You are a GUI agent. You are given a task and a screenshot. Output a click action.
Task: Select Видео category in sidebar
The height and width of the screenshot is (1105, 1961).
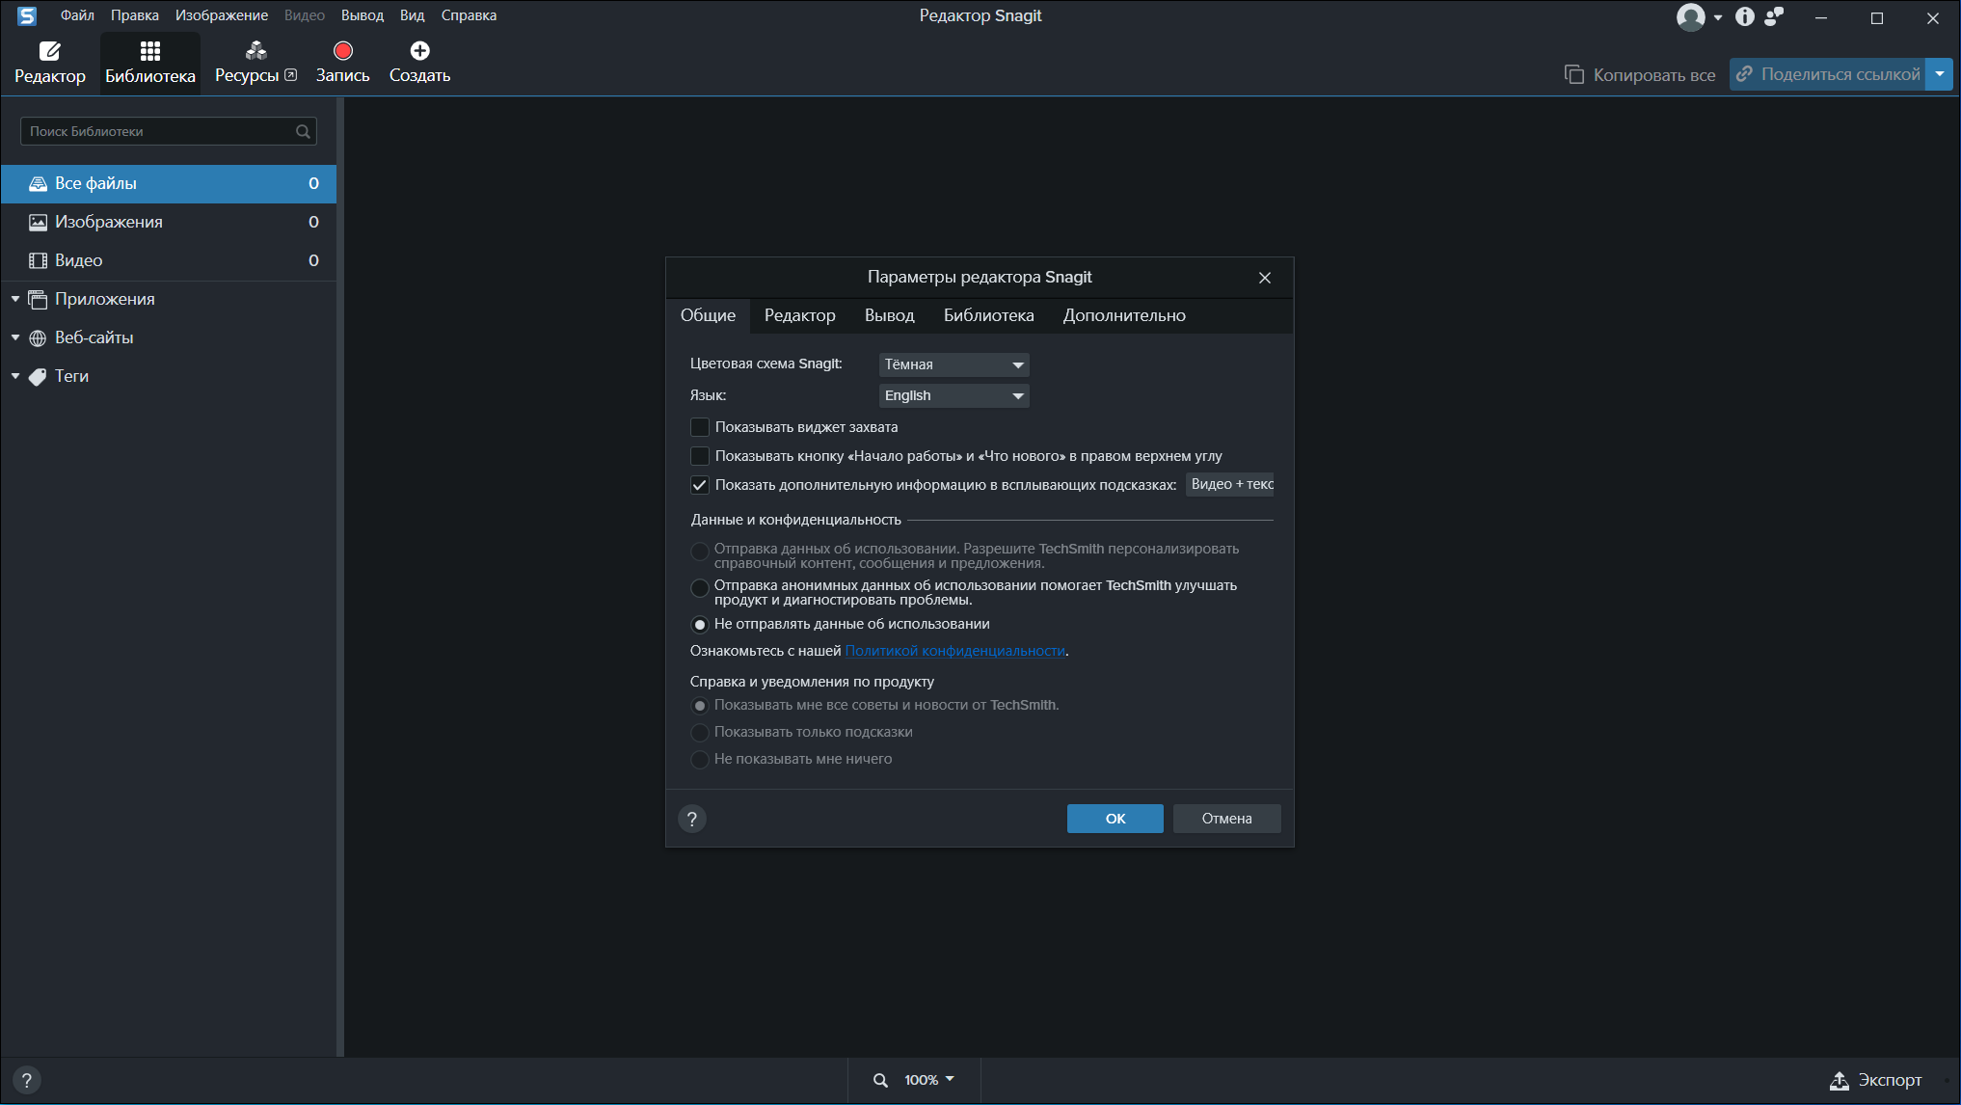pyautogui.click(x=169, y=260)
